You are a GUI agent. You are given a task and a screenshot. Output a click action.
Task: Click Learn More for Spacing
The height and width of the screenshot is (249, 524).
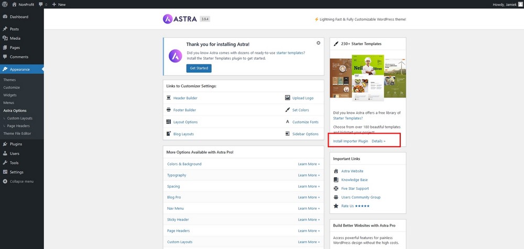tap(309, 187)
